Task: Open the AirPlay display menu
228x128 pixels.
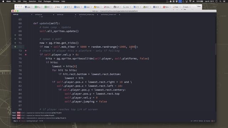Action: pyautogui.click(x=187, y=1)
